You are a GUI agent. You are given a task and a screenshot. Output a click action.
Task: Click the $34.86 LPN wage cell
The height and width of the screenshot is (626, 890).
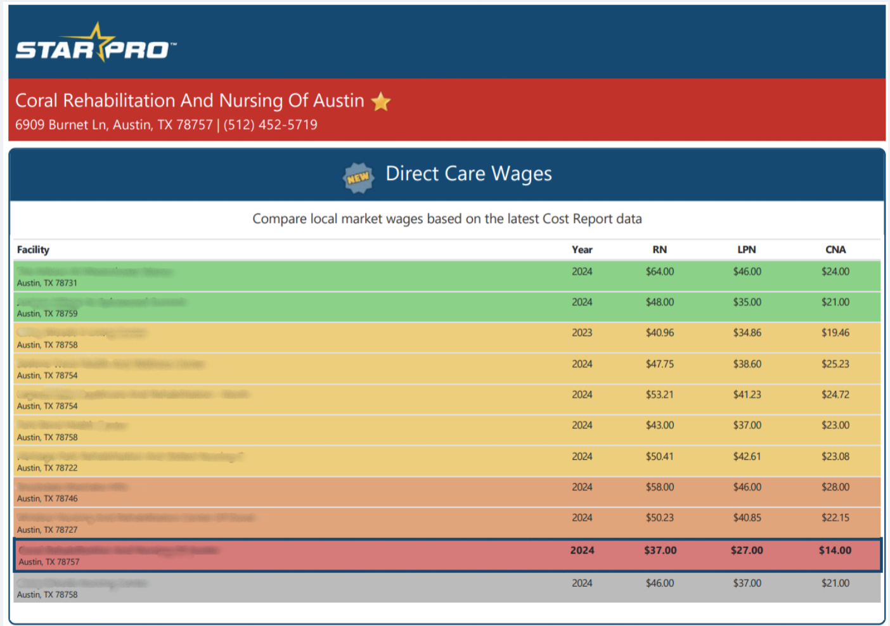[x=747, y=333]
